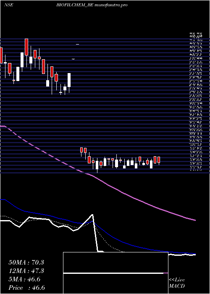
Task: Click the NSE exchange label
Action: coord(9,5)
